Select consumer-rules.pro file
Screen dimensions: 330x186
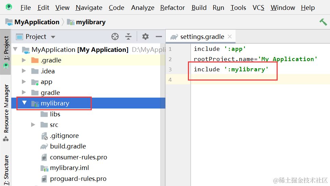(x=88, y=157)
